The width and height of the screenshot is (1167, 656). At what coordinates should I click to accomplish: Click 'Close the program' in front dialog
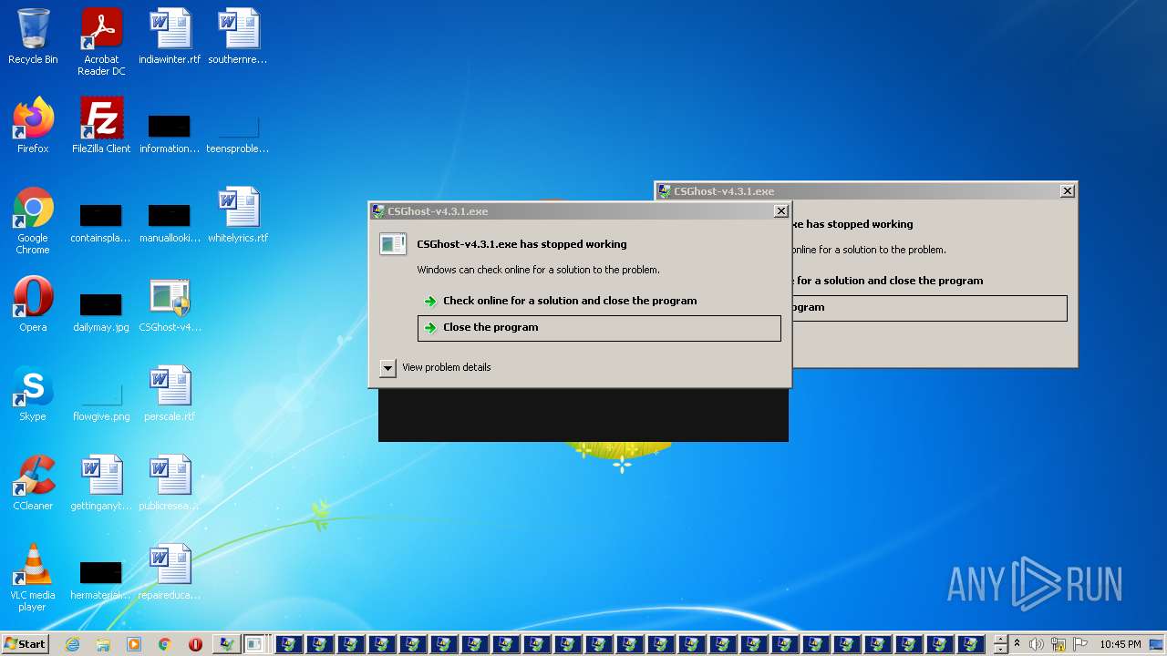(599, 328)
